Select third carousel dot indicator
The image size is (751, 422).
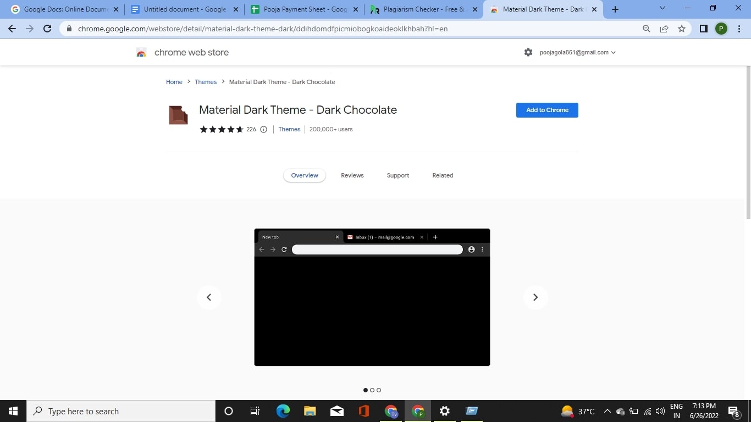click(379, 390)
